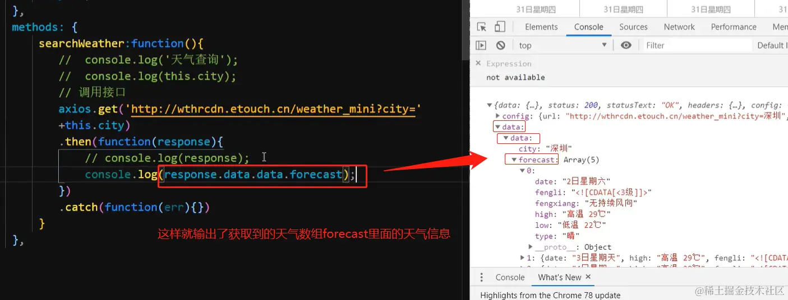Select the fengli CDATA value
The height and width of the screenshot is (300, 788).
pos(611,193)
